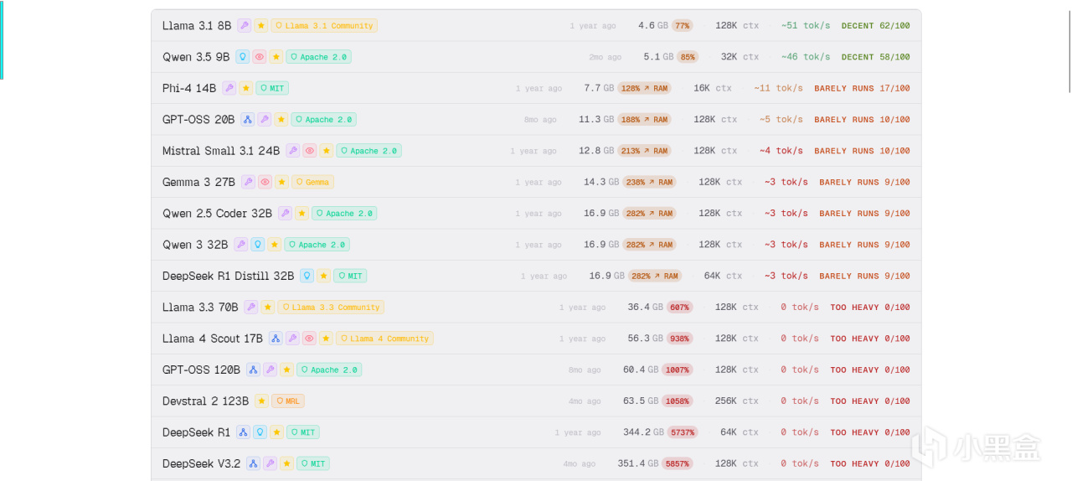Screen dimensions: 1072x481
Task: Click the 5857% badge for DeepSeek V3.2
Action: click(x=678, y=463)
